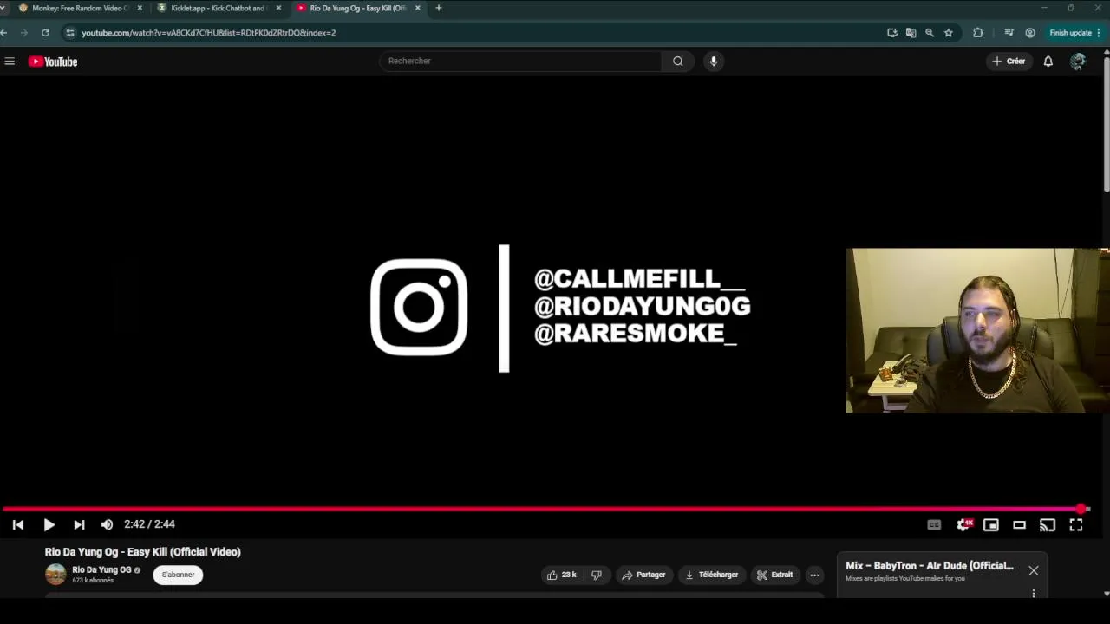Viewport: 1110px width, 624px height.
Task: Skip to next video
Action: coord(79,524)
